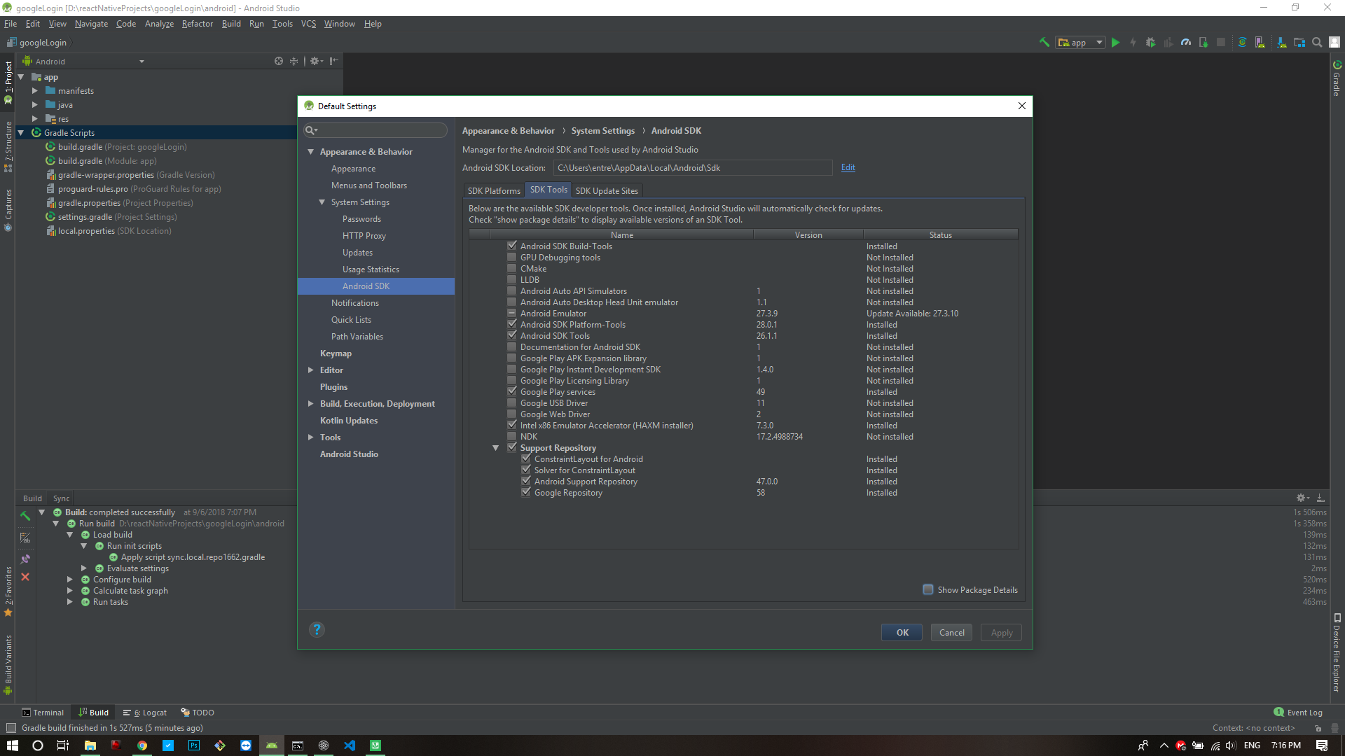1345x756 pixels.
Task: Toggle GPU Debugging tools checkbox
Action: pyautogui.click(x=511, y=257)
